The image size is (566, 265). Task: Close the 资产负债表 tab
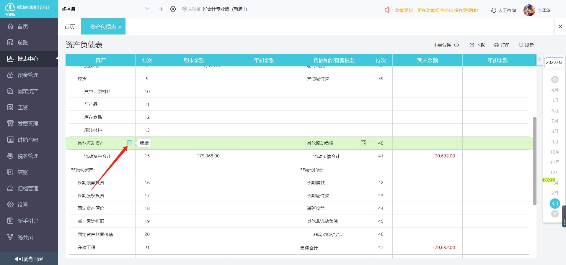coord(120,27)
